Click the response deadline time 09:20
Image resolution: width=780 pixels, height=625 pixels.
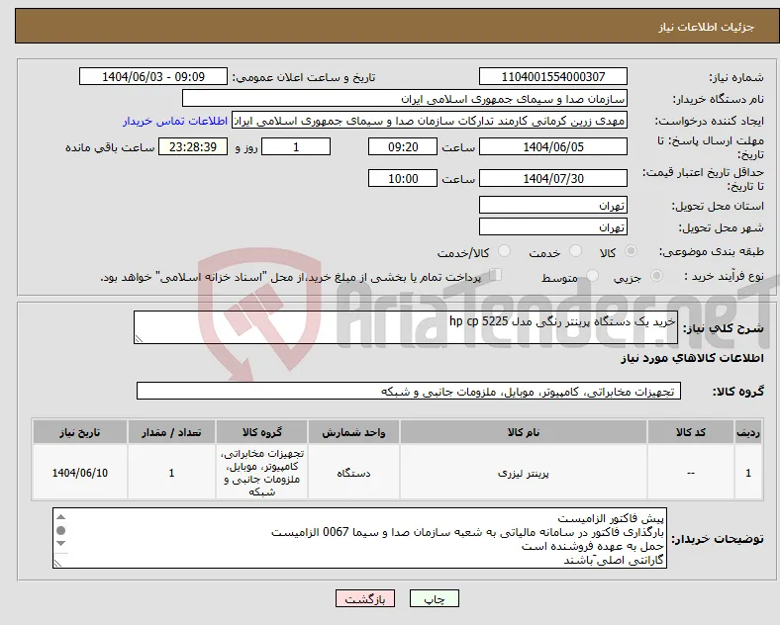click(x=403, y=147)
